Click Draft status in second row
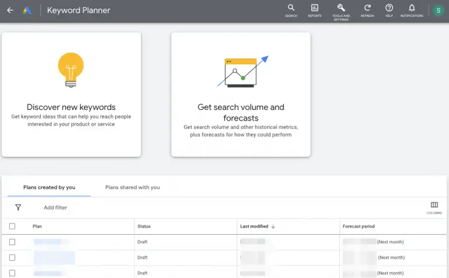Image resolution: width=449 pixels, height=278 pixels. click(x=142, y=258)
